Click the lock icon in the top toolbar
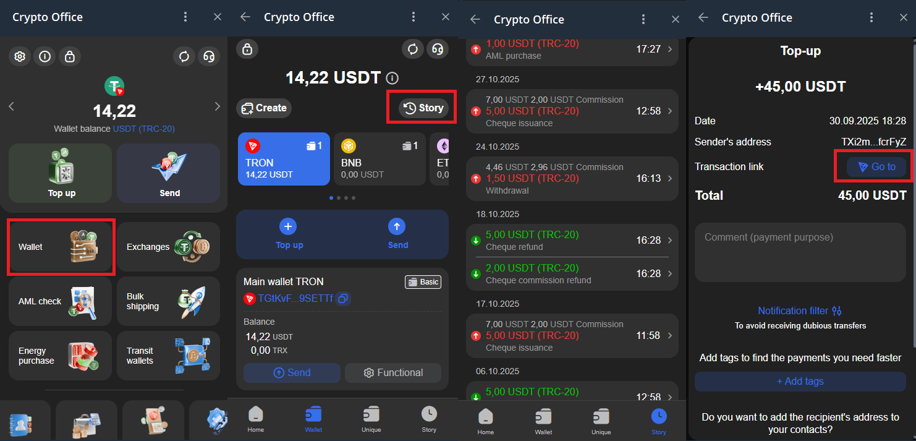 (x=70, y=56)
